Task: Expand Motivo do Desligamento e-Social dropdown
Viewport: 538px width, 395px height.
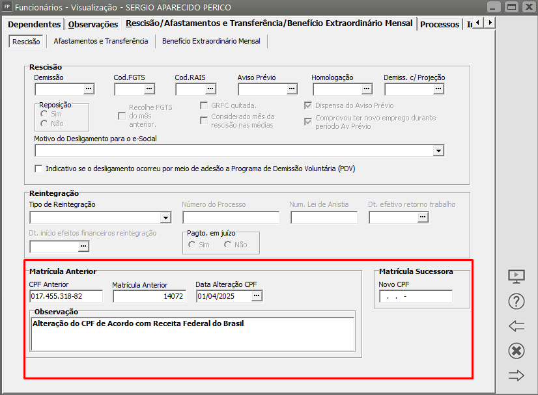Action: [438, 151]
